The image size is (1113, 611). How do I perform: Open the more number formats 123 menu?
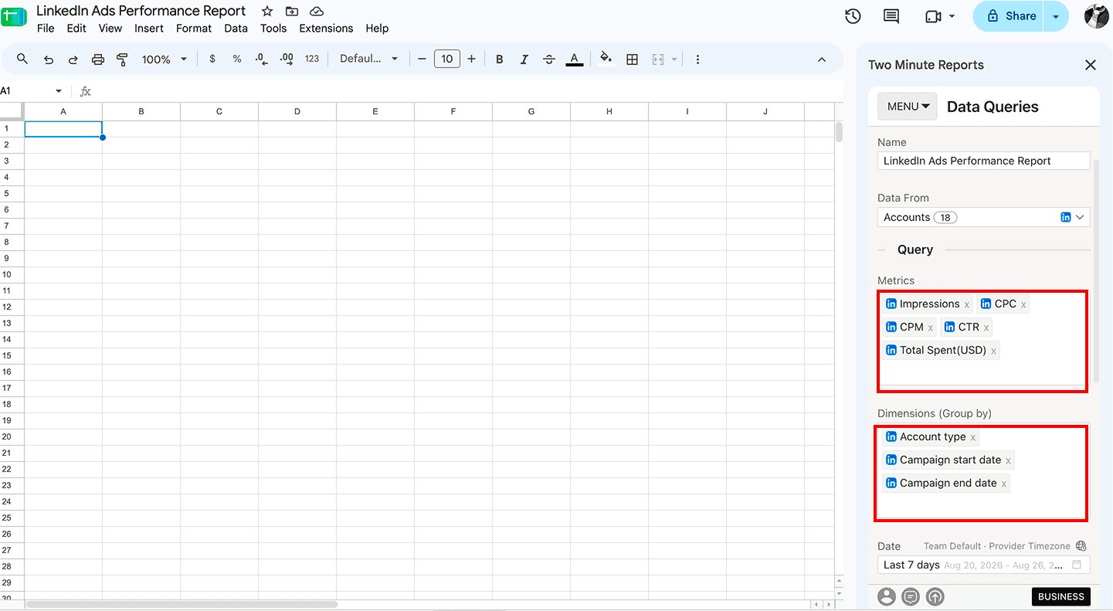312,59
